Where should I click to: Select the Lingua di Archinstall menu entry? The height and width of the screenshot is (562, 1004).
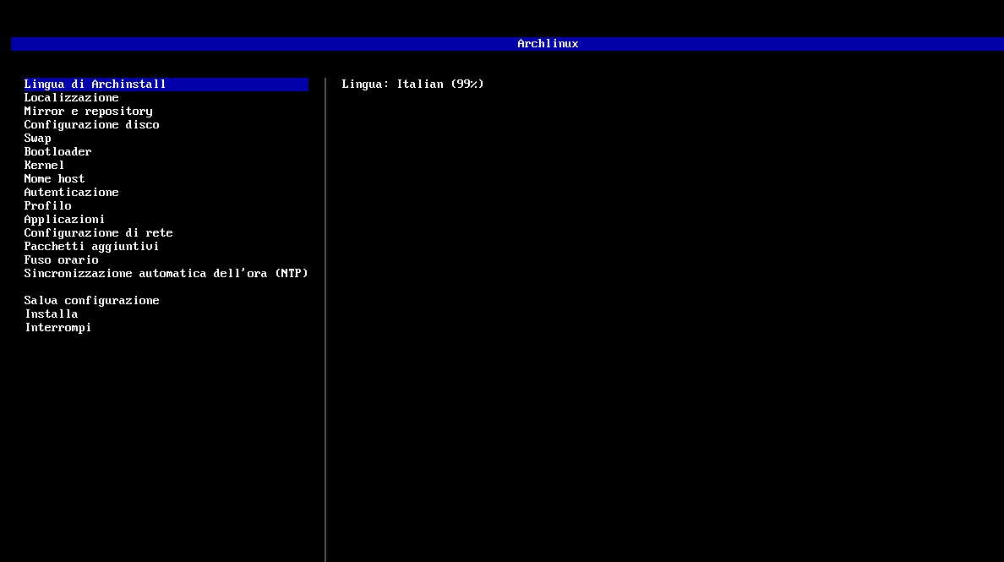(x=93, y=84)
